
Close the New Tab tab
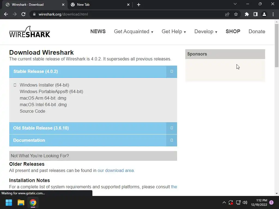tap(128, 5)
